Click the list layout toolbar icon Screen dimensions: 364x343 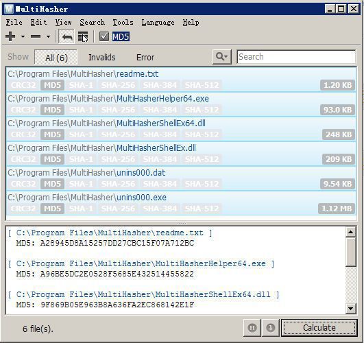(83, 36)
